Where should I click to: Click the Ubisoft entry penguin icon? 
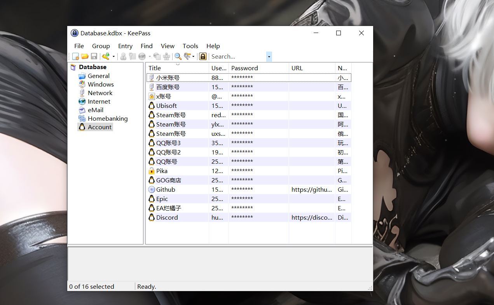(x=152, y=106)
